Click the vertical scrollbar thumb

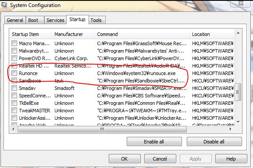coord(238,92)
